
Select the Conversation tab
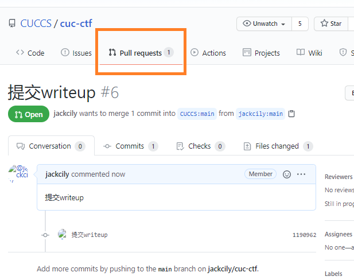pos(51,146)
